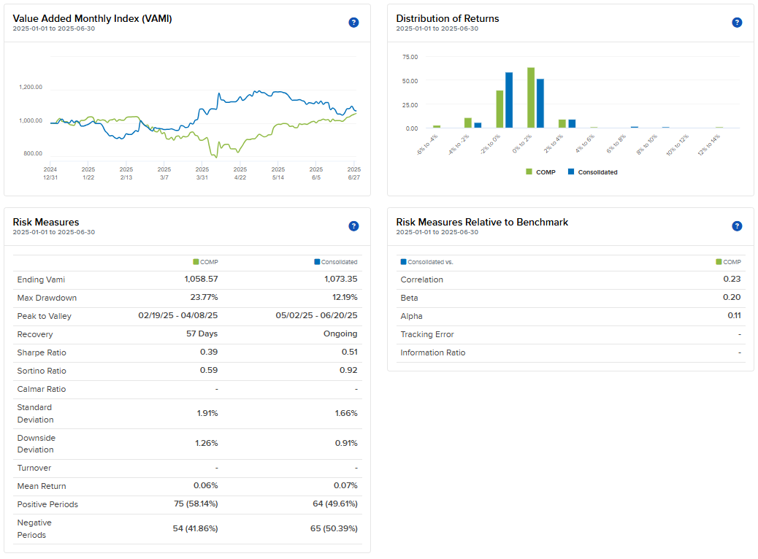Click blue Consolidated swatch in Risk Measures header

[x=317, y=262]
